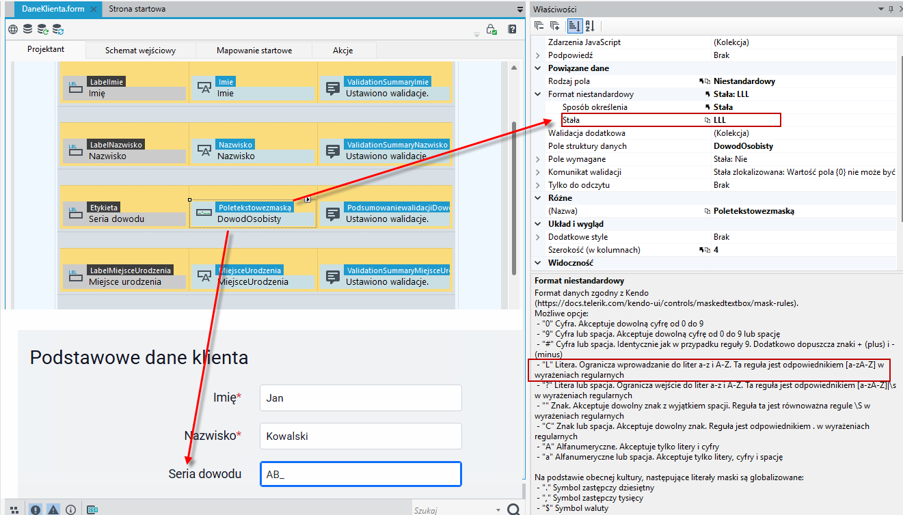
Task: Expand the Komunikat walidacji property
Action: coord(537,172)
